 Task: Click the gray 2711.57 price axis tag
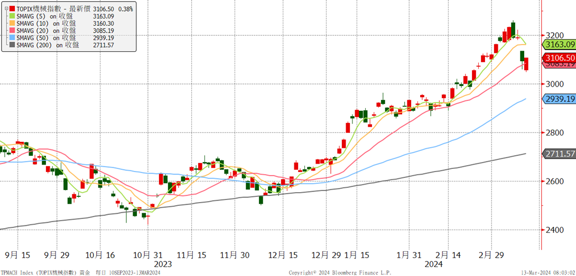click(559, 154)
